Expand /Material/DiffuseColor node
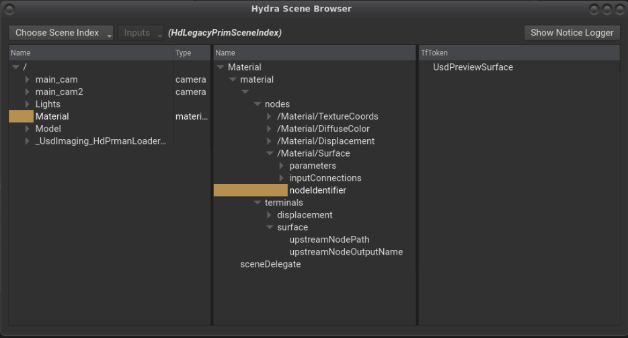Screen dimensions: 628x338 click(x=270, y=129)
